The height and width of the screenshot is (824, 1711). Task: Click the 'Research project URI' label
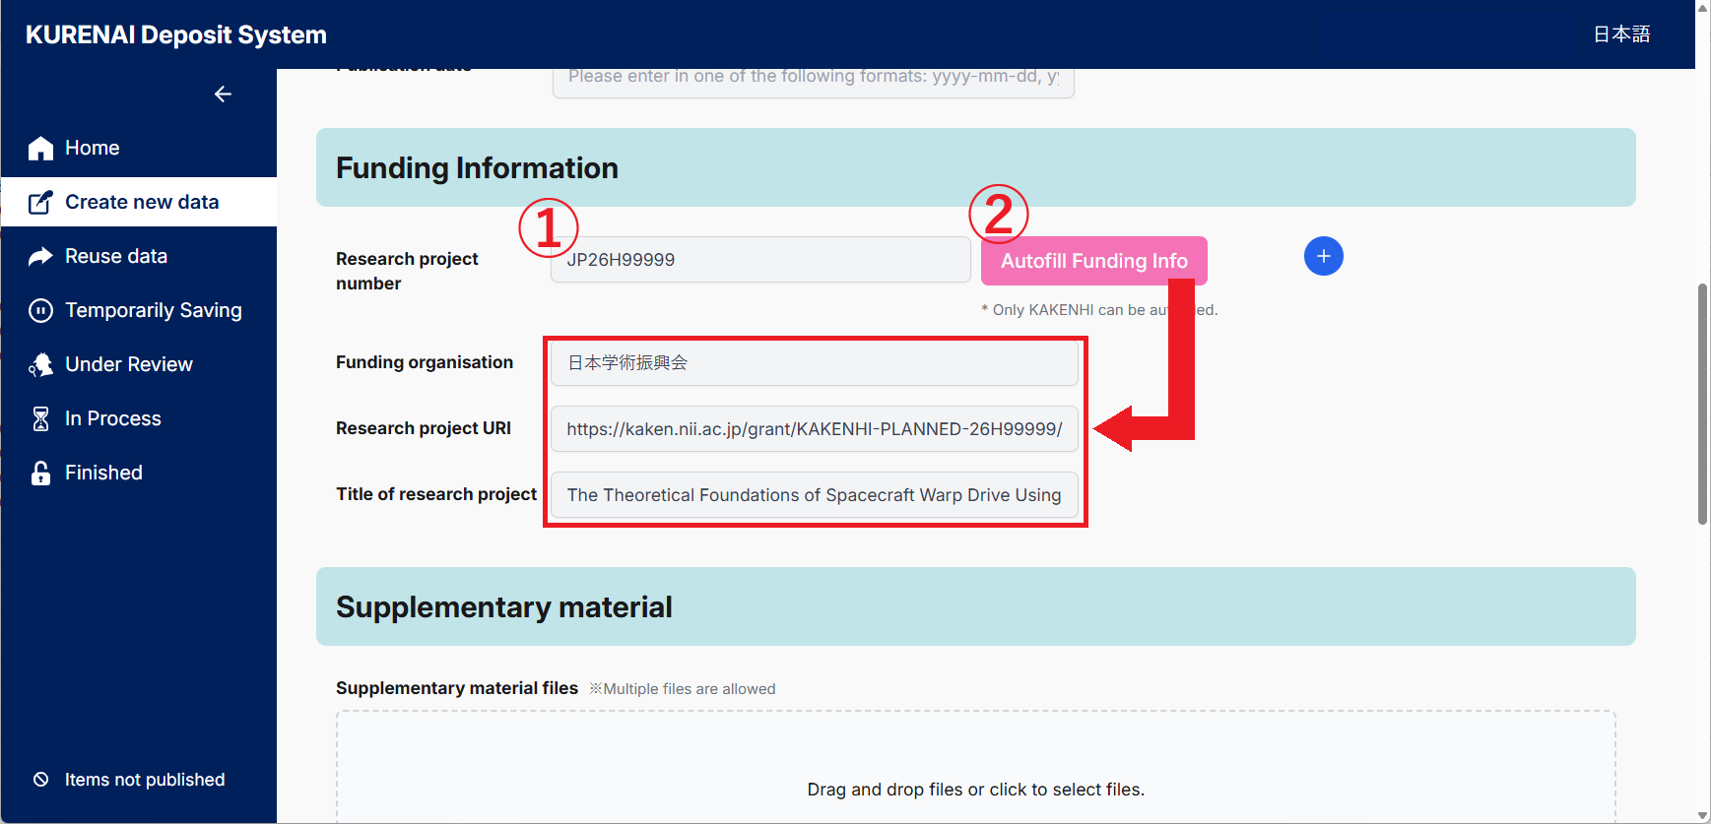click(x=424, y=428)
